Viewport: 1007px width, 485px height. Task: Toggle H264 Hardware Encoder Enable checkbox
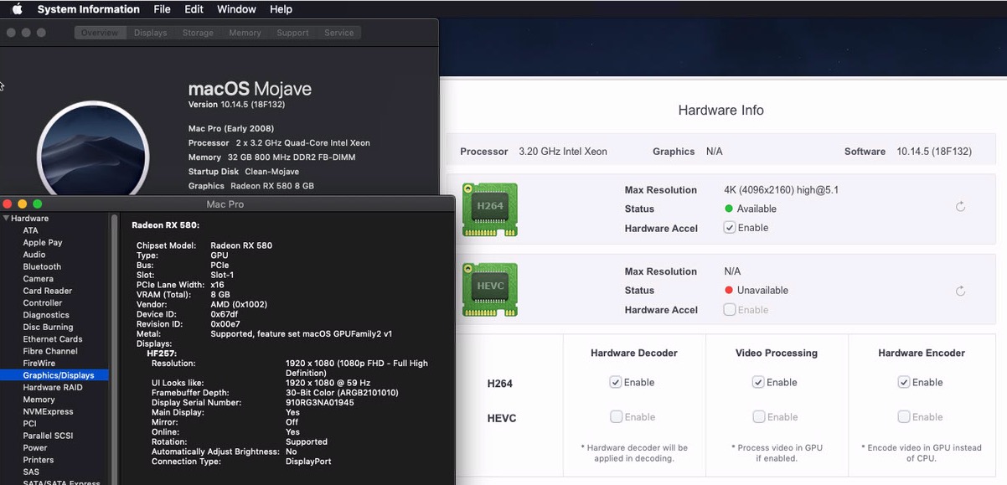pyautogui.click(x=904, y=382)
